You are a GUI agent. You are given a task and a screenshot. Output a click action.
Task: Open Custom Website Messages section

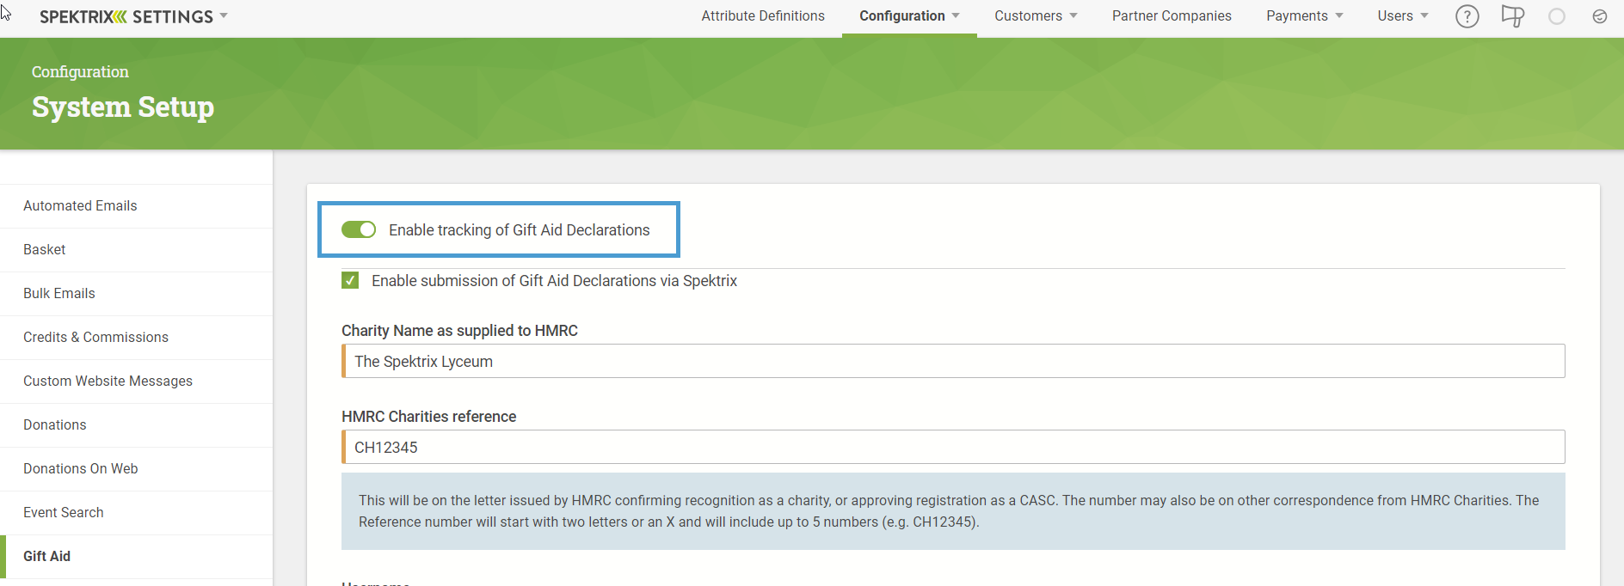[137, 382]
